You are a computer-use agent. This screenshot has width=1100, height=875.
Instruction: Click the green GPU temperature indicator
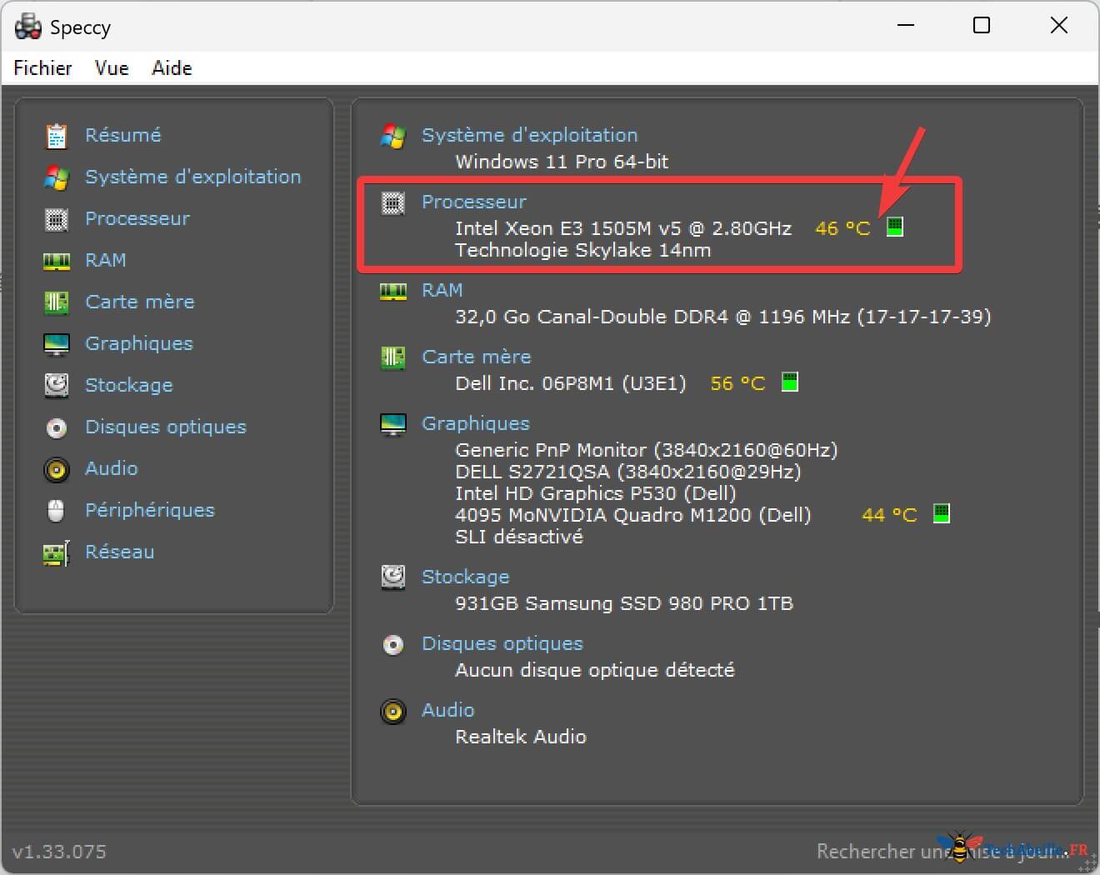(942, 513)
